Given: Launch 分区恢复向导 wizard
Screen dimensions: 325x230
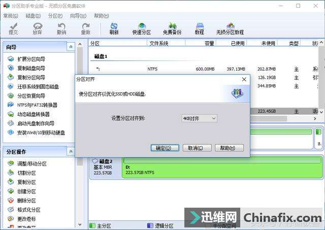Looking at the screenshot, I should point(26,96).
